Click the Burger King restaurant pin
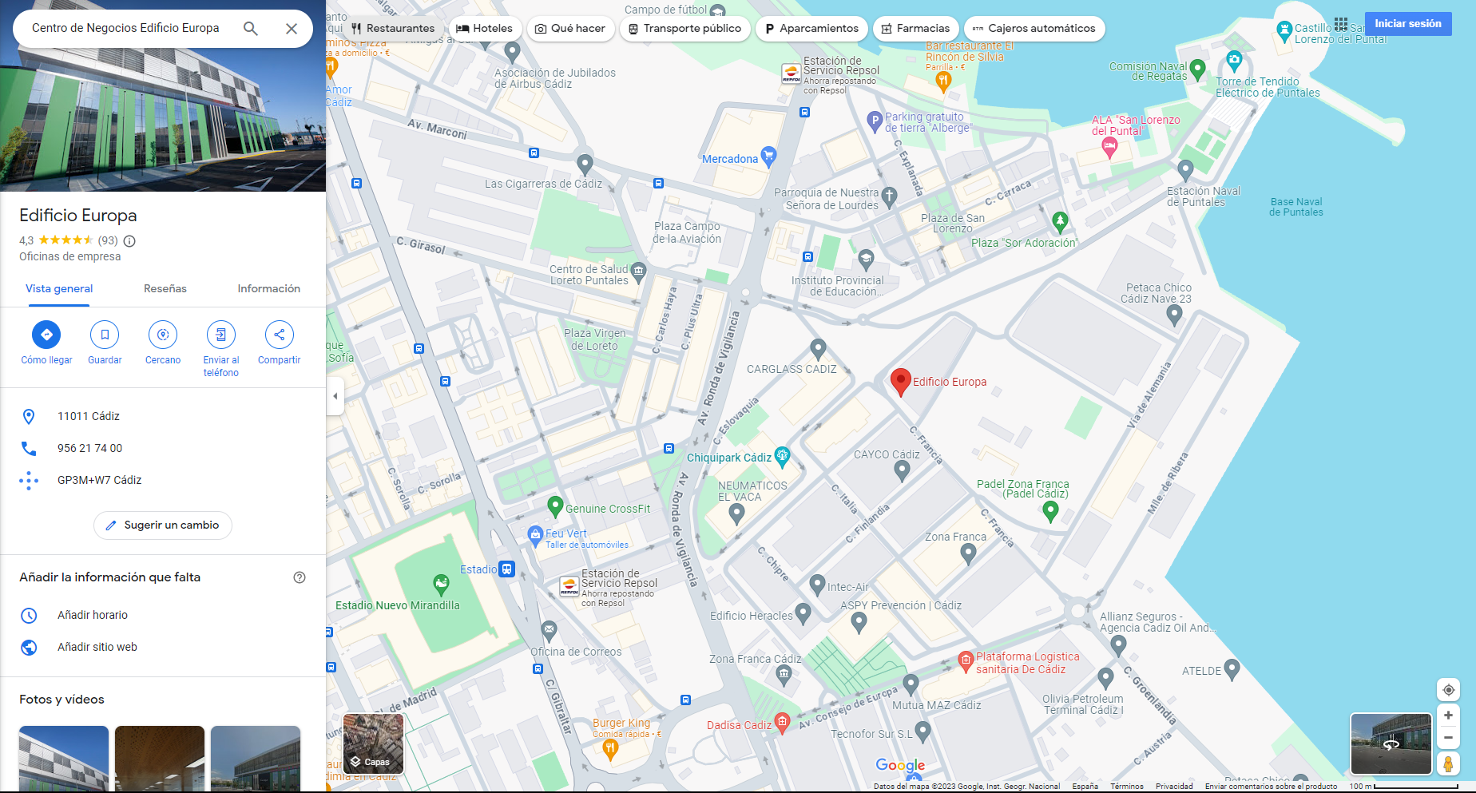Viewport: 1476px width, 793px height. coord(610,748)
